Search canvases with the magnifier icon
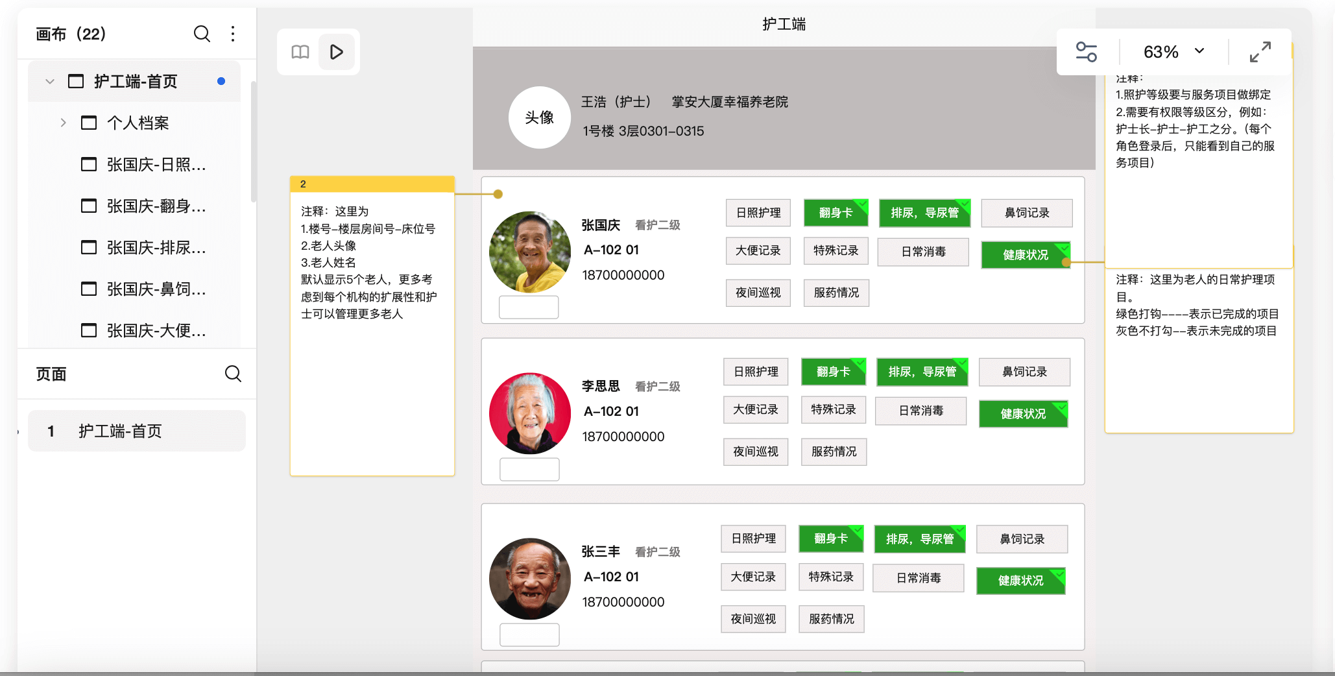This screenshot has height=676, width=1335. [x=202, y=34]
